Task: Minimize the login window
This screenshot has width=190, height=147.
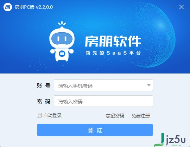Action: (x=172, y=7)
